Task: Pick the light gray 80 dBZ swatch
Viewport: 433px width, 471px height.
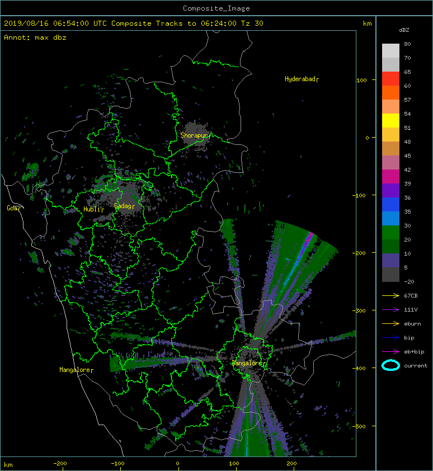Action: click(390, 50)
